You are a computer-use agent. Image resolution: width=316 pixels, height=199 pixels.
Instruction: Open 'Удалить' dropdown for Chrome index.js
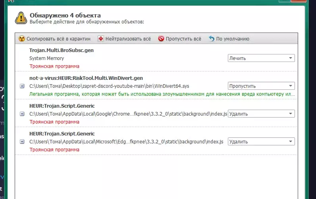[261, 114]
